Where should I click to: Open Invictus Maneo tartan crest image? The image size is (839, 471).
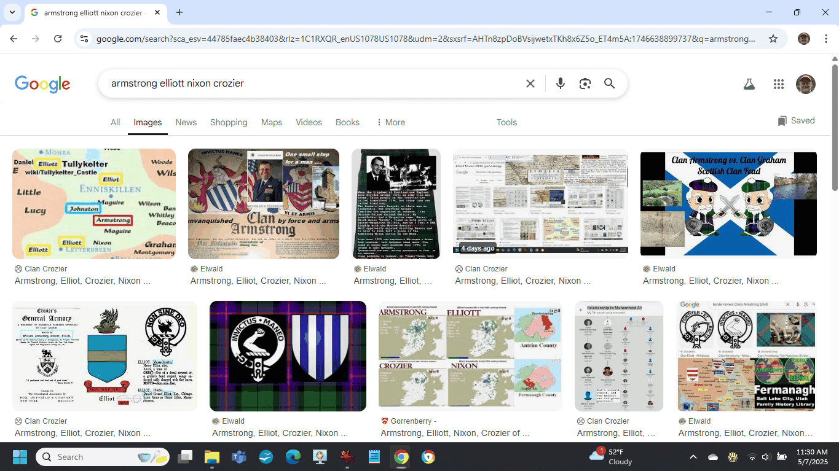(288, 356)
